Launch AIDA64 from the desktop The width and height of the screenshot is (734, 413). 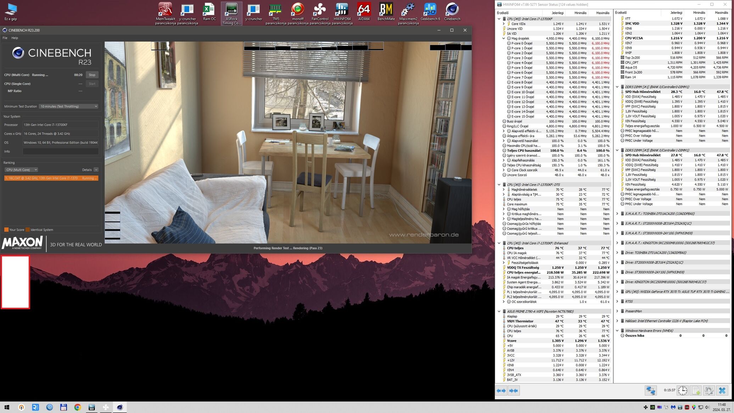(364, 12)
